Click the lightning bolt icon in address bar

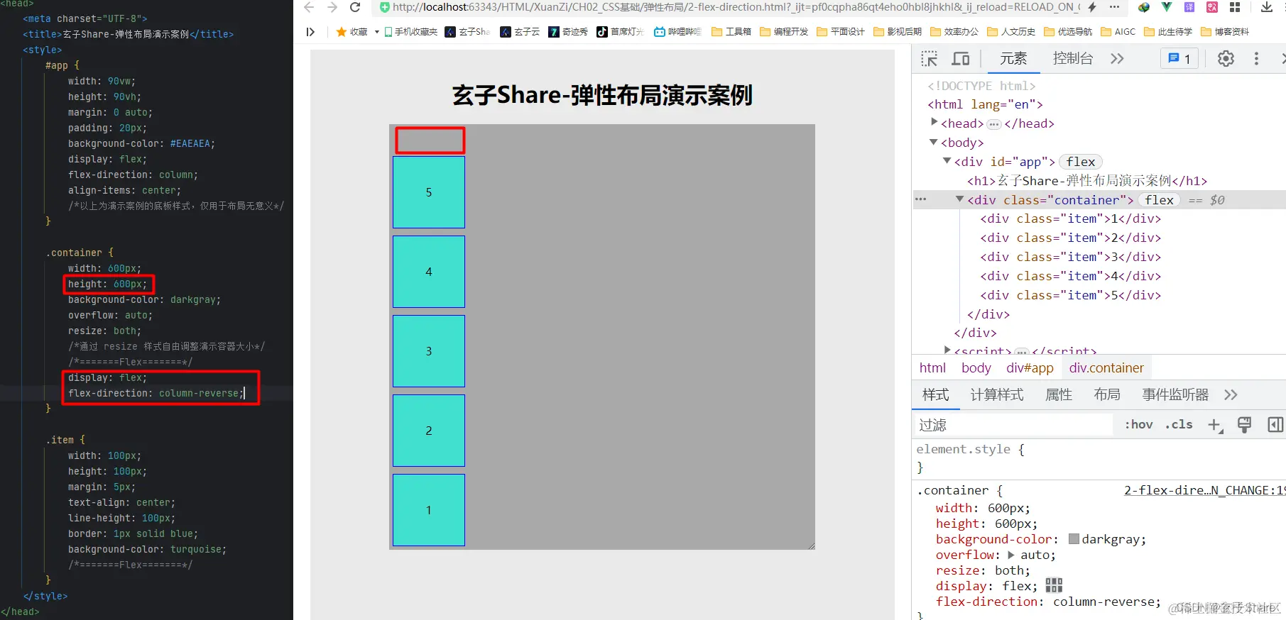1091,7
